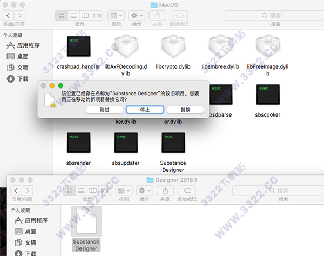The height and width of the screenshot is (256, 324).
Task: Click the dialog's yellow minimize button
Action: click(x=52, y=85)
